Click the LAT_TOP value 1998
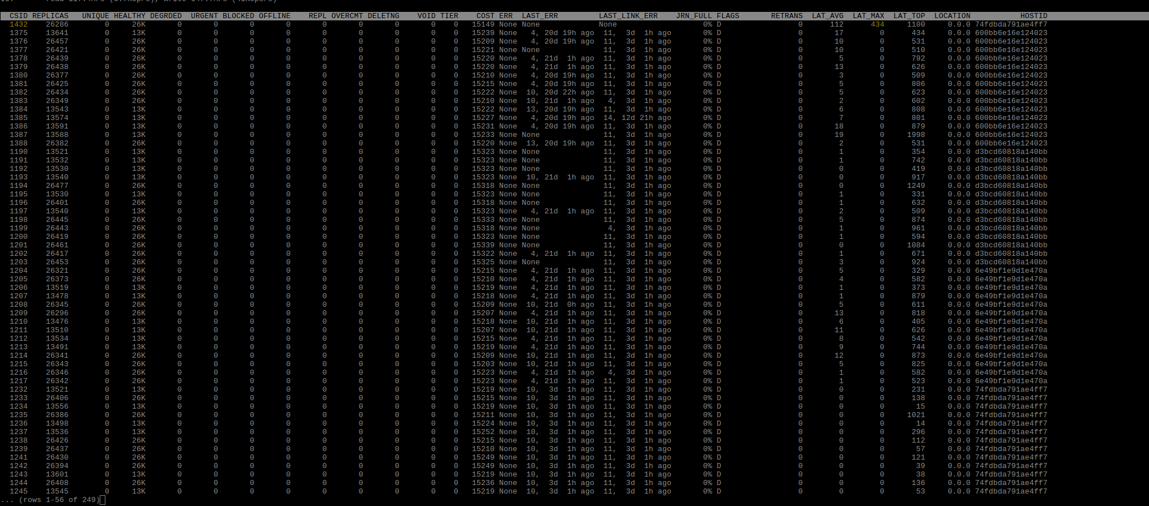 916,135
